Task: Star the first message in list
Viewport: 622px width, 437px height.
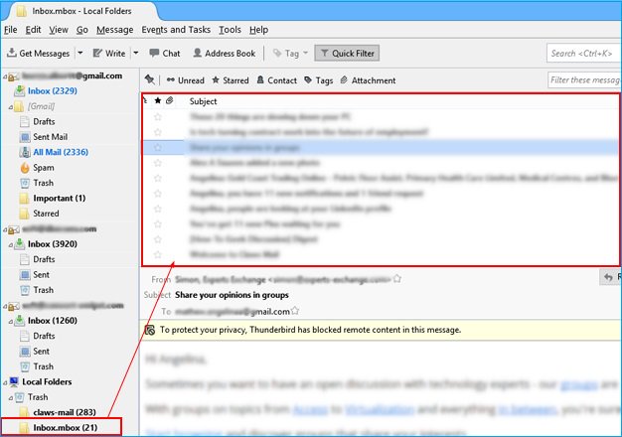Action: point(158,116)
